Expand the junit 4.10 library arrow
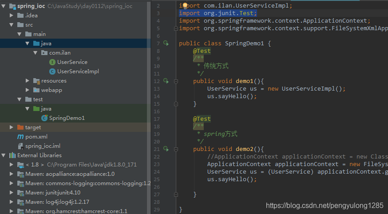The height and width of the screenshot is (214, 388). click(x=12, y=193)
